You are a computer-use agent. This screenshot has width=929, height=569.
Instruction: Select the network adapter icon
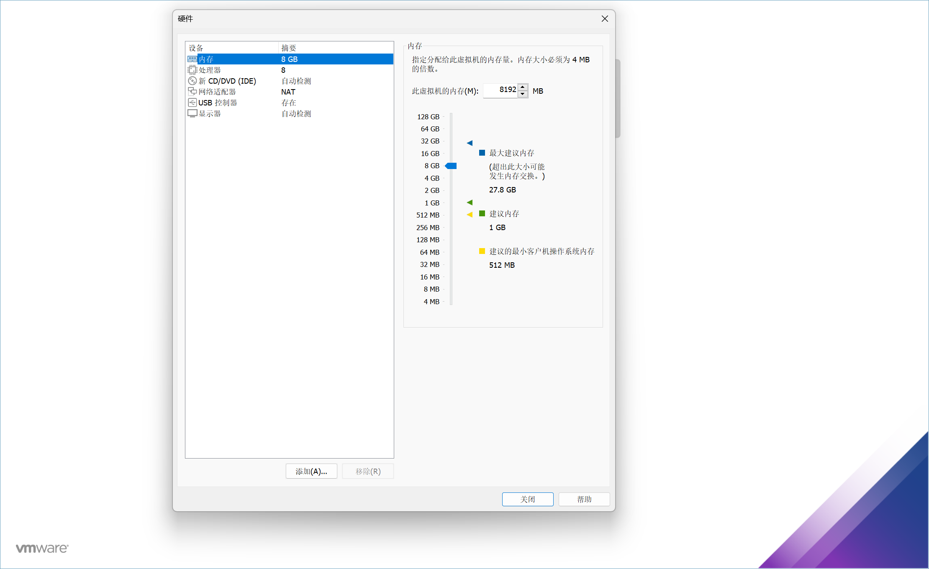pyautogui.click(x=192, y=92)
